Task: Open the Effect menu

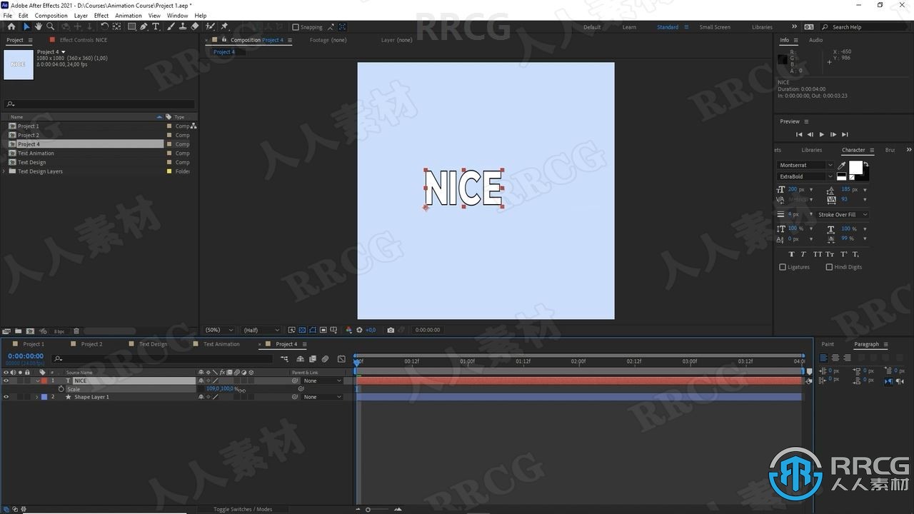Action: [x=101, y=15]
